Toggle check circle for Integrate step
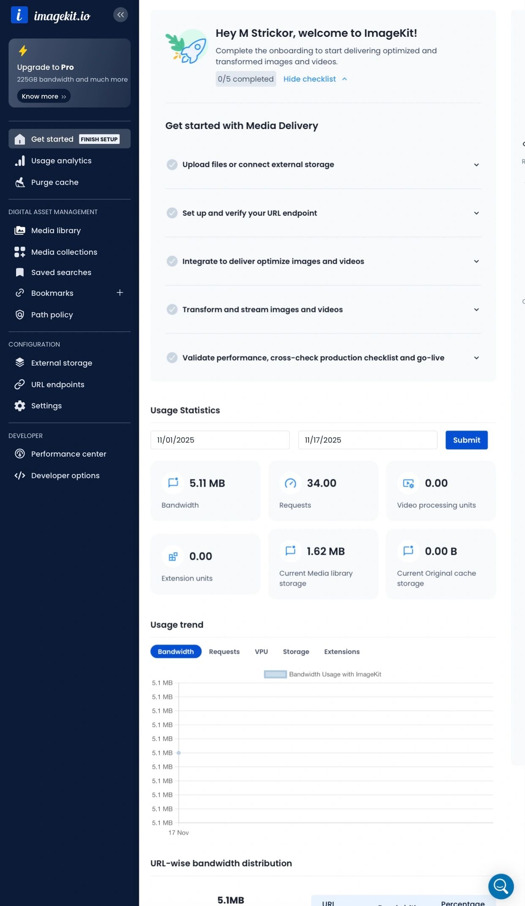 pos(172,261)
